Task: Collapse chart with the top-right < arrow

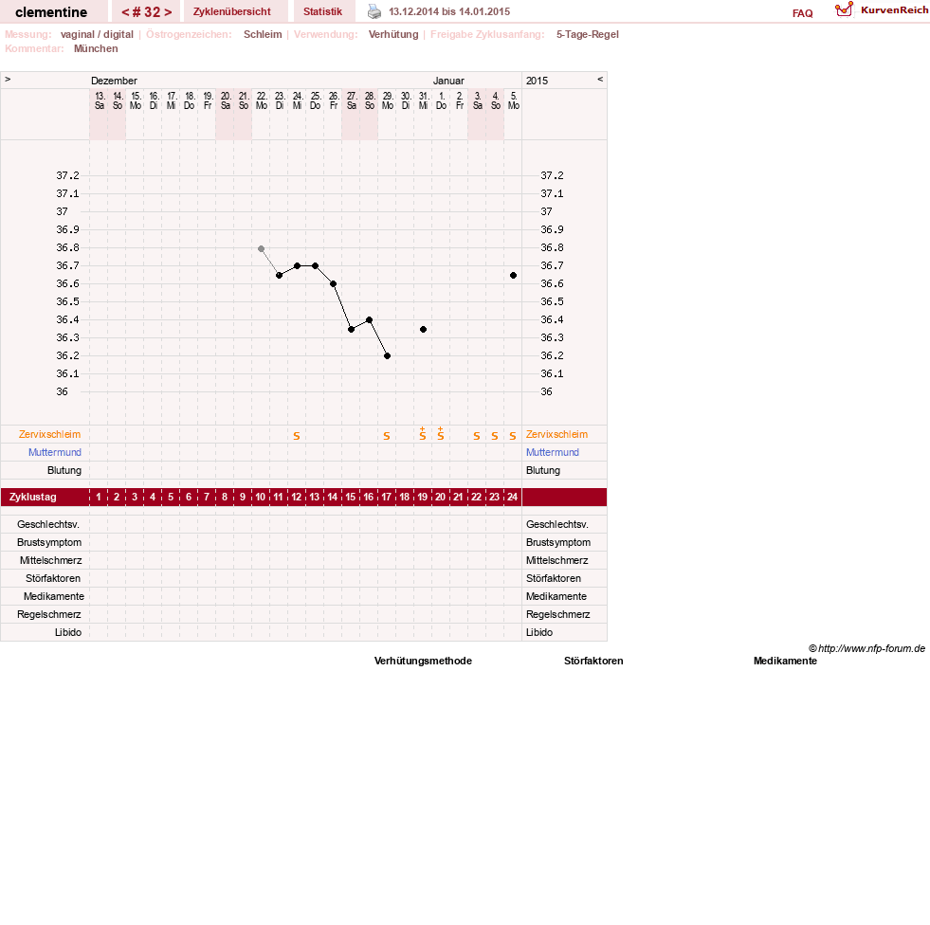Action: pos(600,79)
